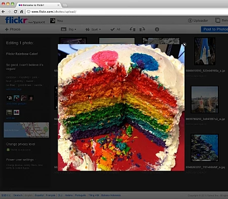Screen dimensions: 228x199
Task: Close the rainbow cake photo lightbox
Action: tap(184, 45)
